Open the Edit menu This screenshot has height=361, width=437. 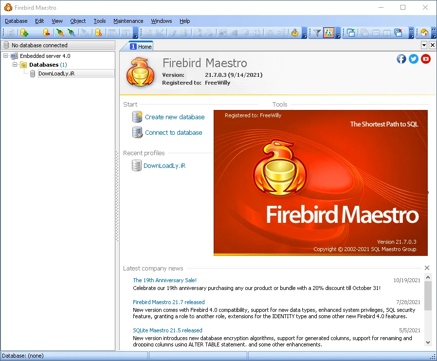pos(39,21)
